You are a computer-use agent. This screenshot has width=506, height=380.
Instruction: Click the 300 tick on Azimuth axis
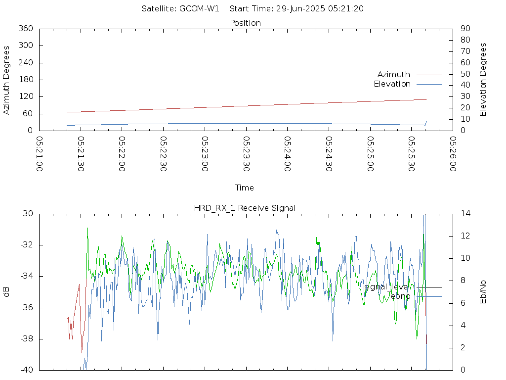[x=26, y=45]
